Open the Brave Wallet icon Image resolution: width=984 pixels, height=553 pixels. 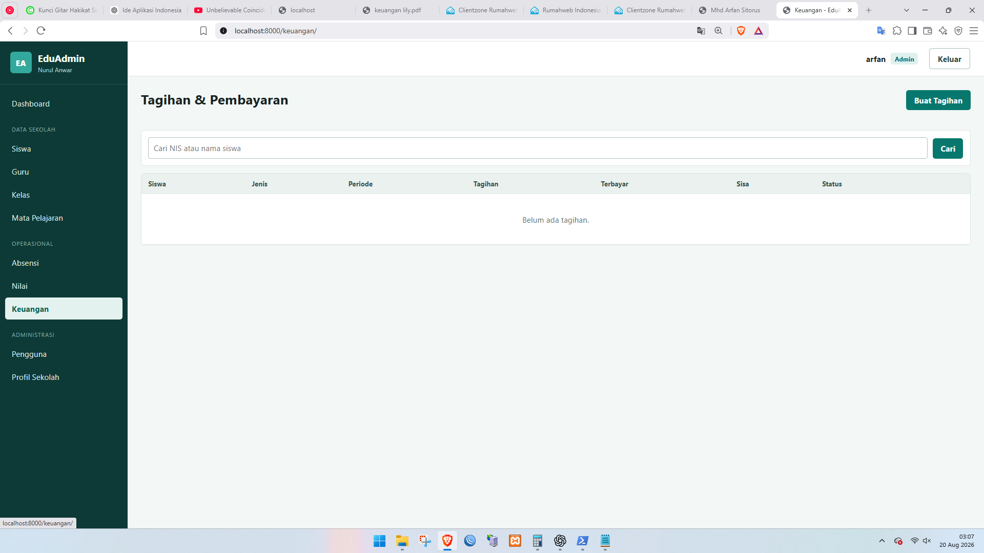click(928, 31)
